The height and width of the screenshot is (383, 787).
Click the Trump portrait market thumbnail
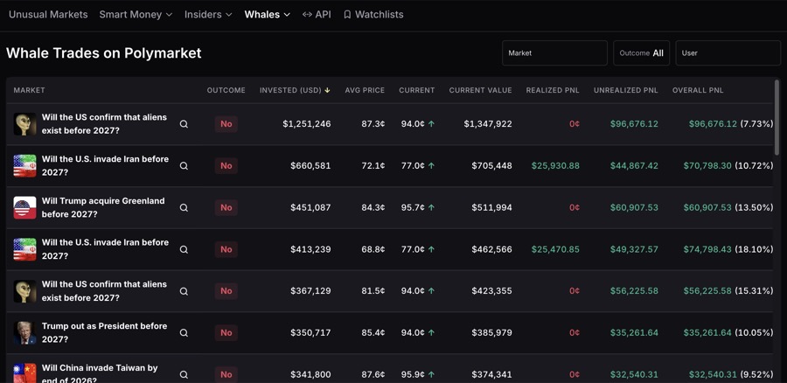tap(24, 332)
